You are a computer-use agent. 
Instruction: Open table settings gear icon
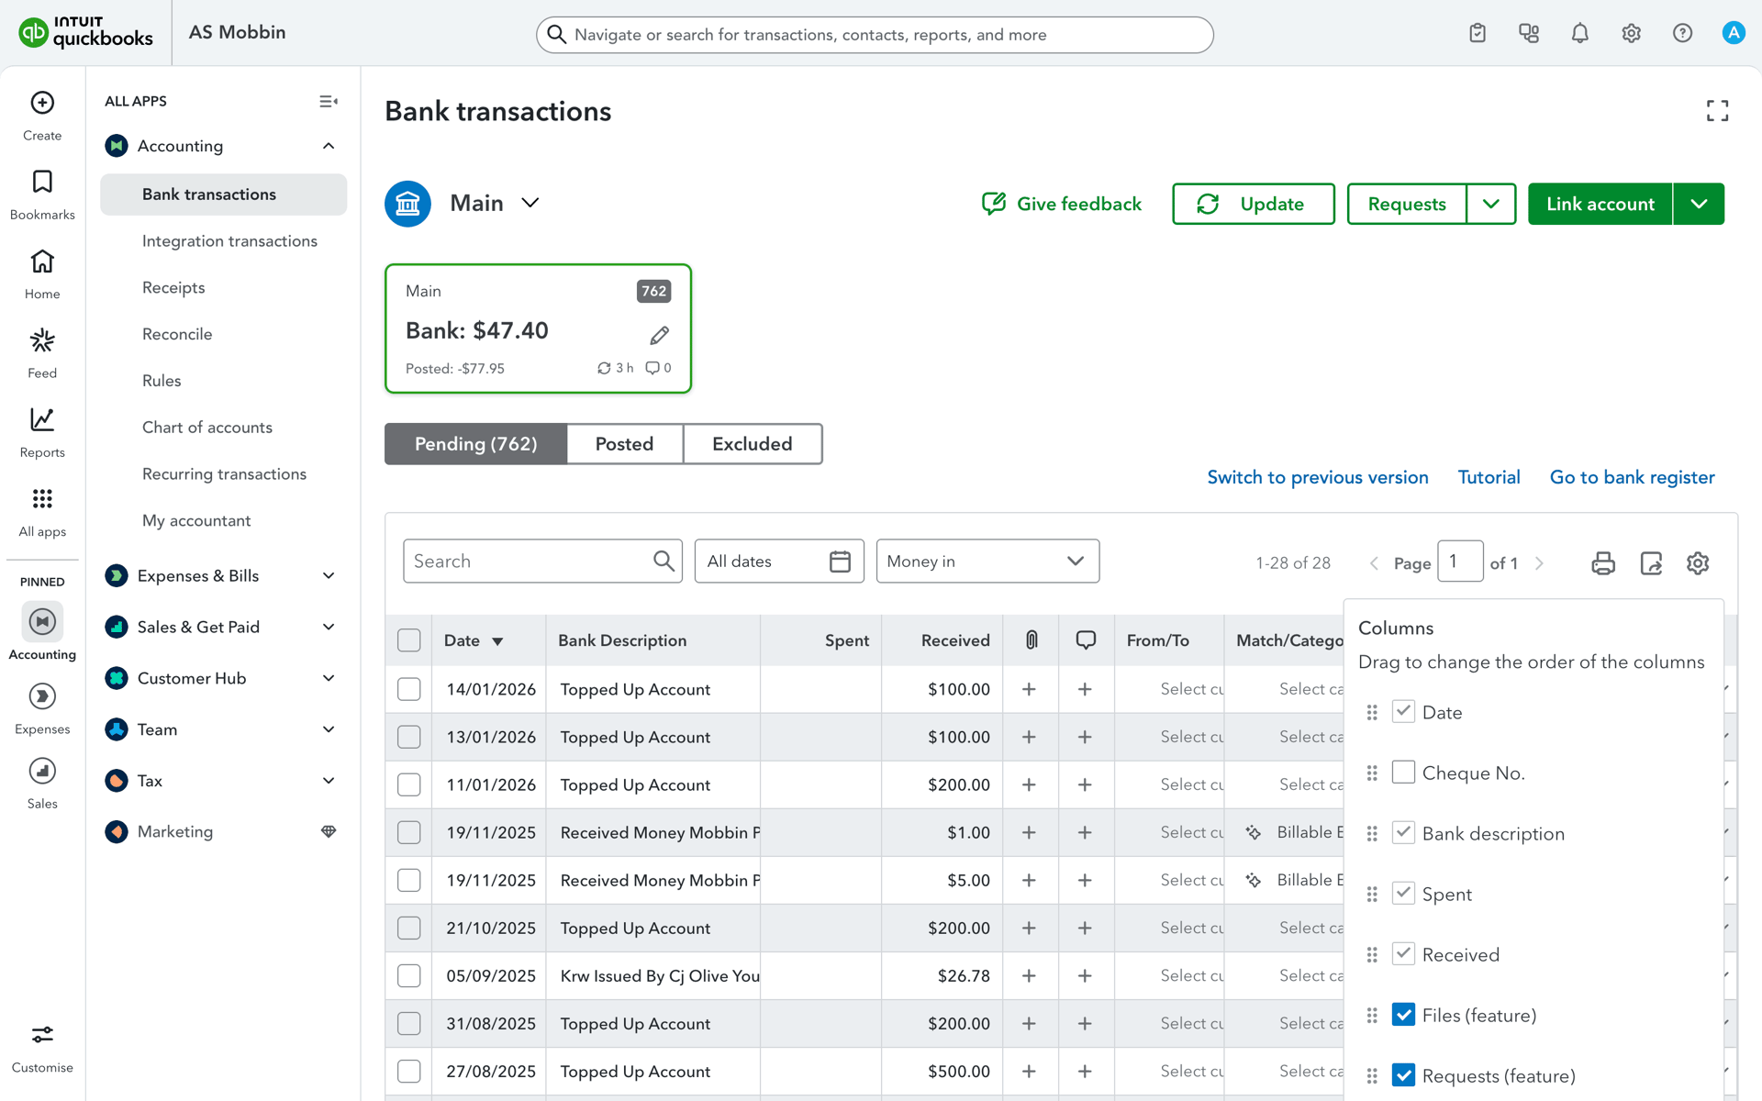(x=1698, y=563)
